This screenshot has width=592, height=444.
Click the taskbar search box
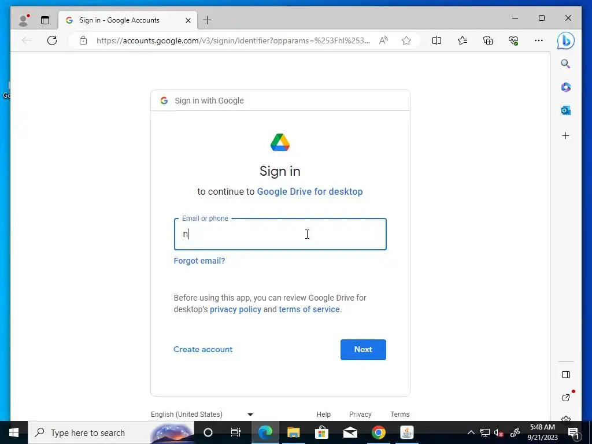pos(111,432)
